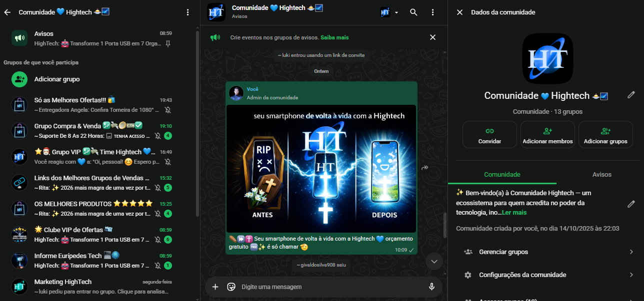This screenshot has height=301, width=644.
Task: Click the emoji sticker picker icon
Action: point(231,287)
